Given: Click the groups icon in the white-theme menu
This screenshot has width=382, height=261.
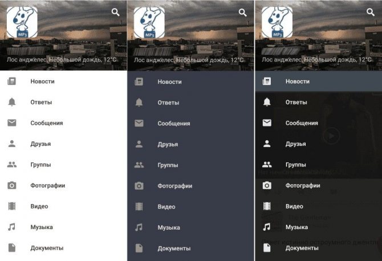Looking at the screenshot, I should pyautogui.click(x=12, y=165).
